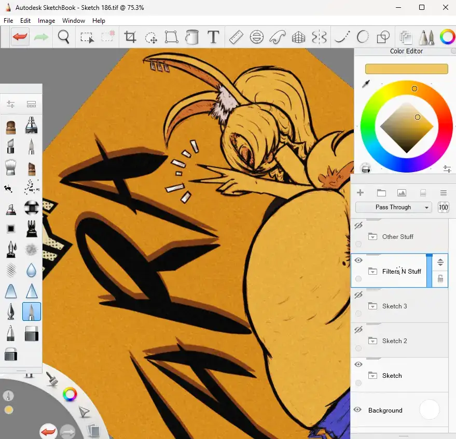
Task: Select the Crop tool
Action: click(x=130, y=37)
